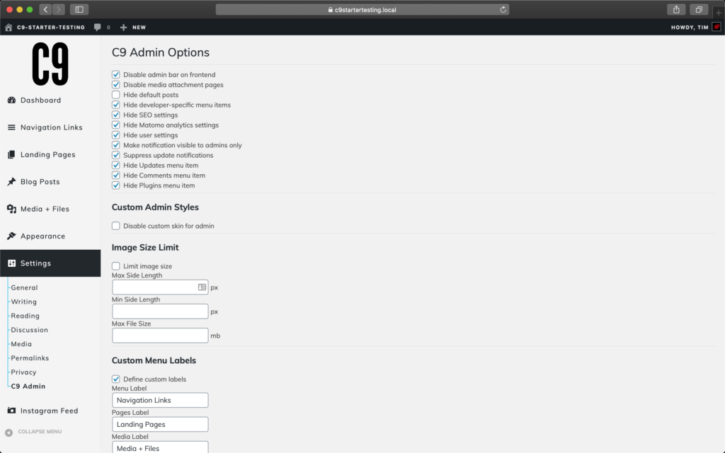Uncheck Hide user settings
This screenshot has height=453, width=725.
[x=115, y=135]
